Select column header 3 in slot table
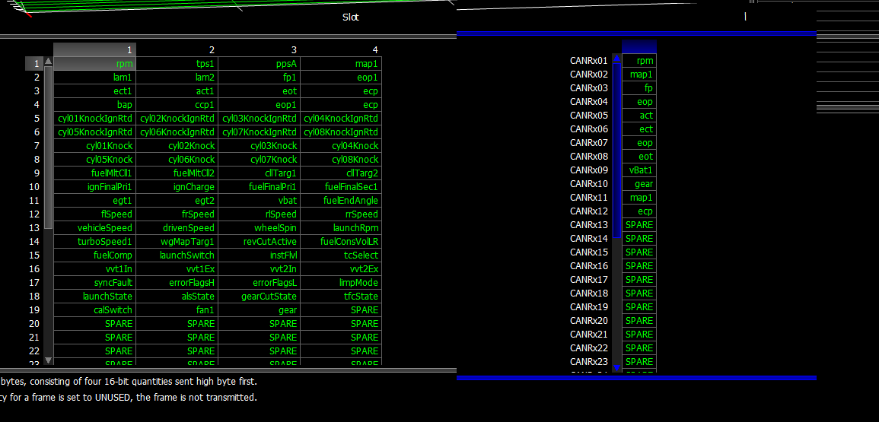This screenshot has width=879, height=422. coord(259,49)
